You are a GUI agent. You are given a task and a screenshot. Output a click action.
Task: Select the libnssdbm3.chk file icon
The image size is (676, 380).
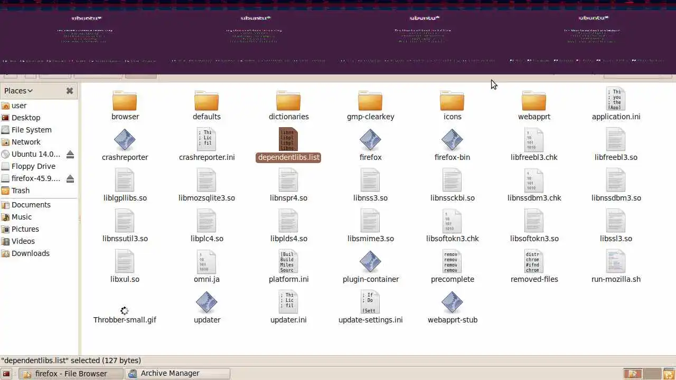[x=534, y=180]
